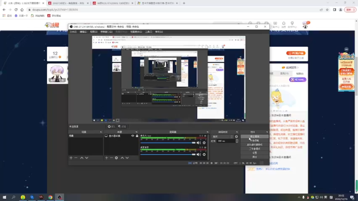Image resolution: width=358 pixels, height=201 pixels.
Task: Open Windows taskbar search
Action: 13,197
